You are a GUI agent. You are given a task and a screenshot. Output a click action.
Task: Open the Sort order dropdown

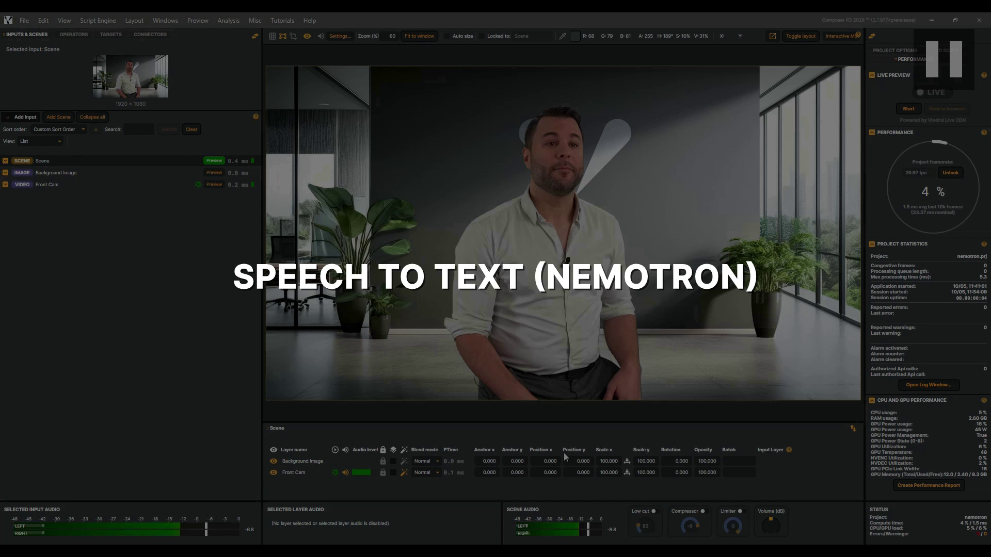59,129
